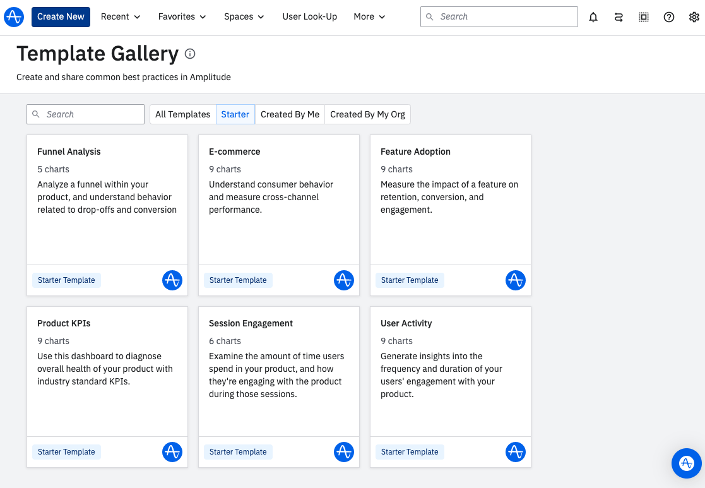705x488 pixels.
Task: Click the Amplitude logo on Funnel Analysis card
Action: pyautogui.click(x=172, y=280)
